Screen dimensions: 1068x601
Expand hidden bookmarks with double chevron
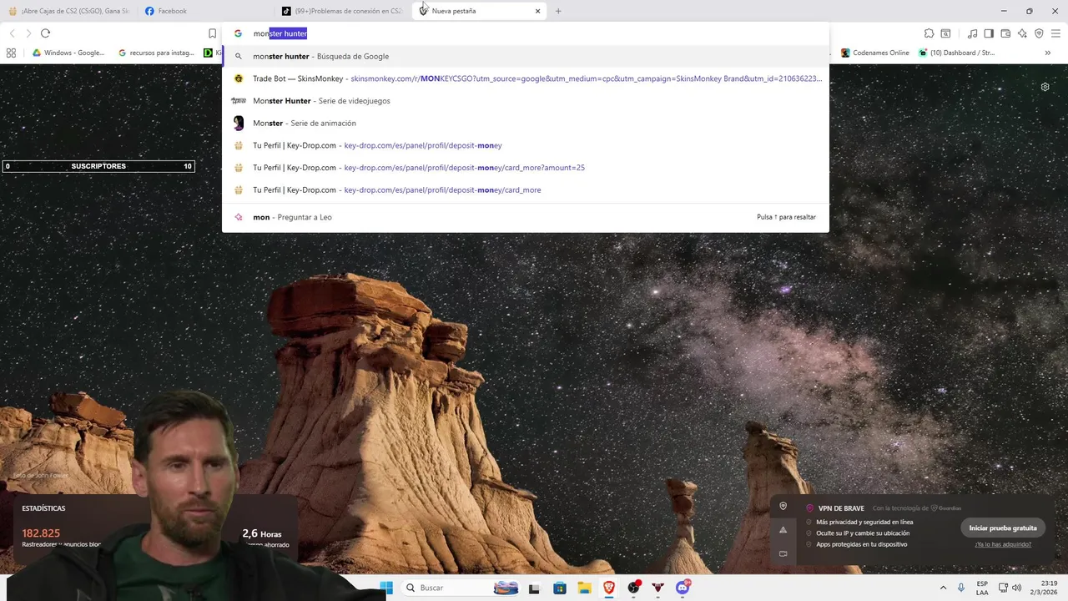click(1048, 53)
